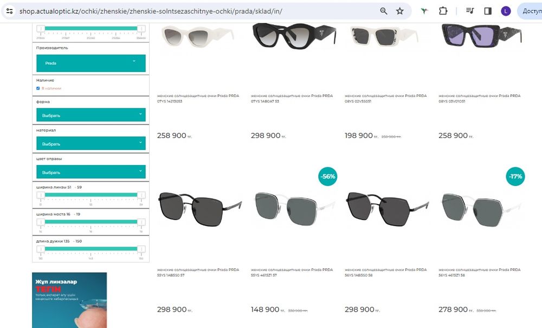The image size is (542, 328).
Task: Open the Extensions puzzle icon
Action: 443,11
